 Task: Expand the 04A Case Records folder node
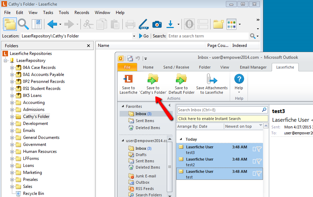[x=12, y=68]
